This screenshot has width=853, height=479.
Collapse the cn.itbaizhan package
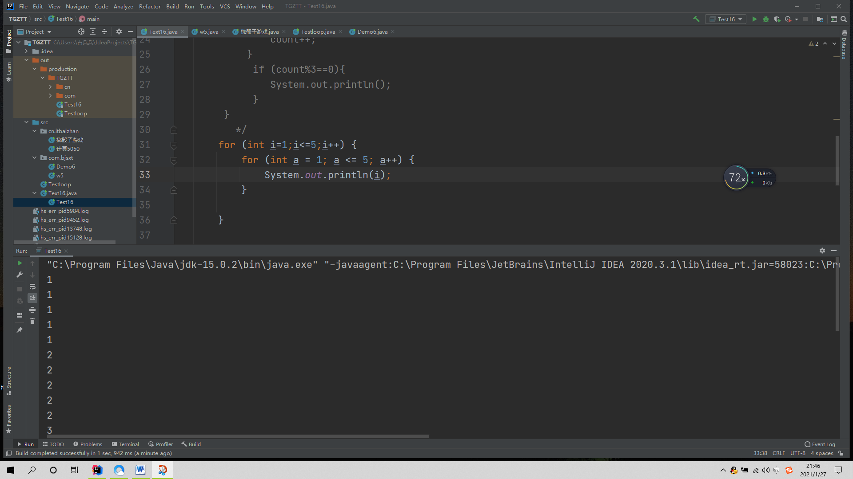35,131
